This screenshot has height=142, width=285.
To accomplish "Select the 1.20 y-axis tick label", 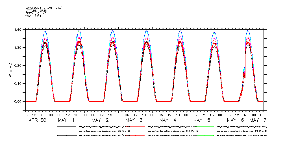I will click(18, 48).
